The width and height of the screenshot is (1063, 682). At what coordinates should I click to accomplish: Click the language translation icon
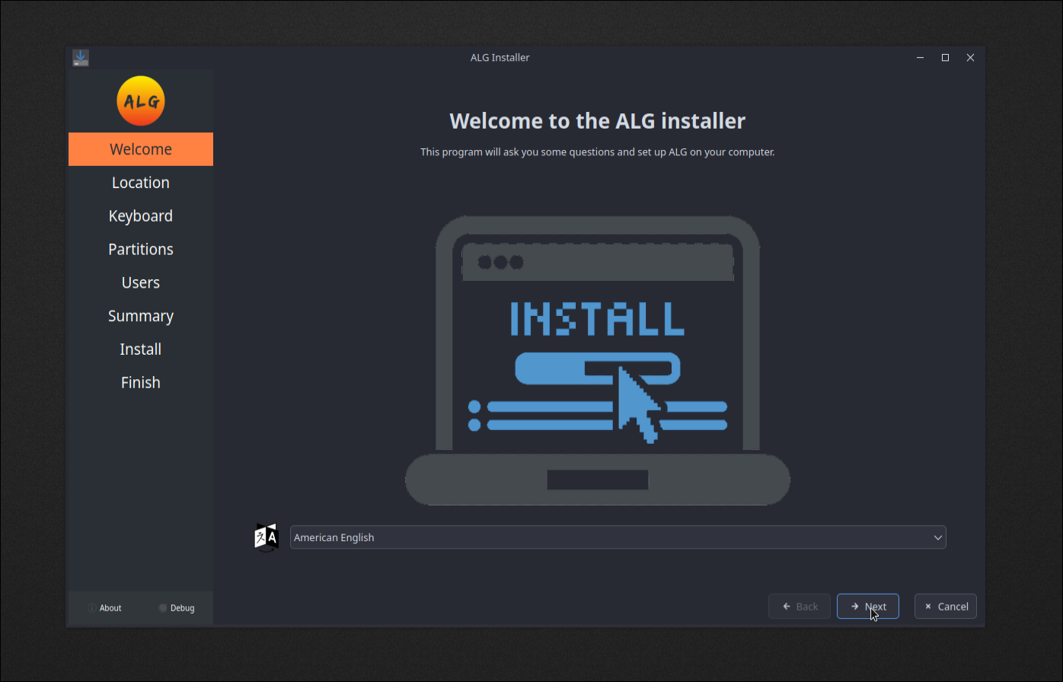point(267,537)
